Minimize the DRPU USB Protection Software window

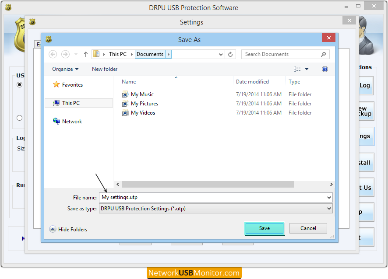pos(346,7)
